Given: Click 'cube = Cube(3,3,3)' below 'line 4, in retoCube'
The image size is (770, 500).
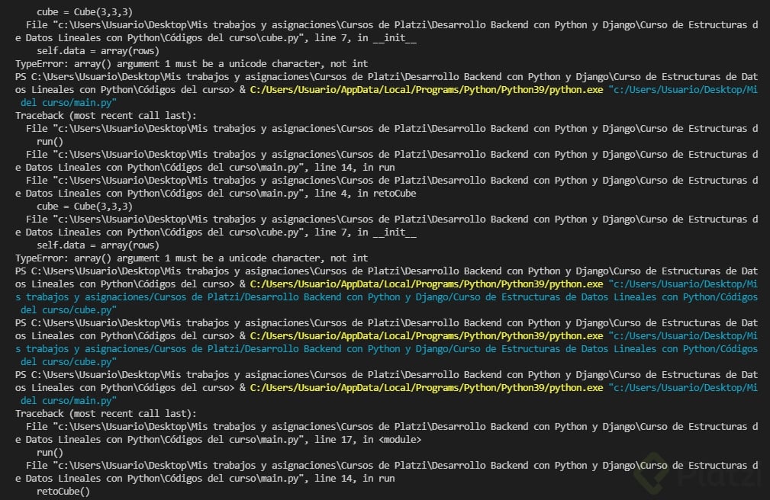Looking at the screenshot, I should click(x=85, y=206).
